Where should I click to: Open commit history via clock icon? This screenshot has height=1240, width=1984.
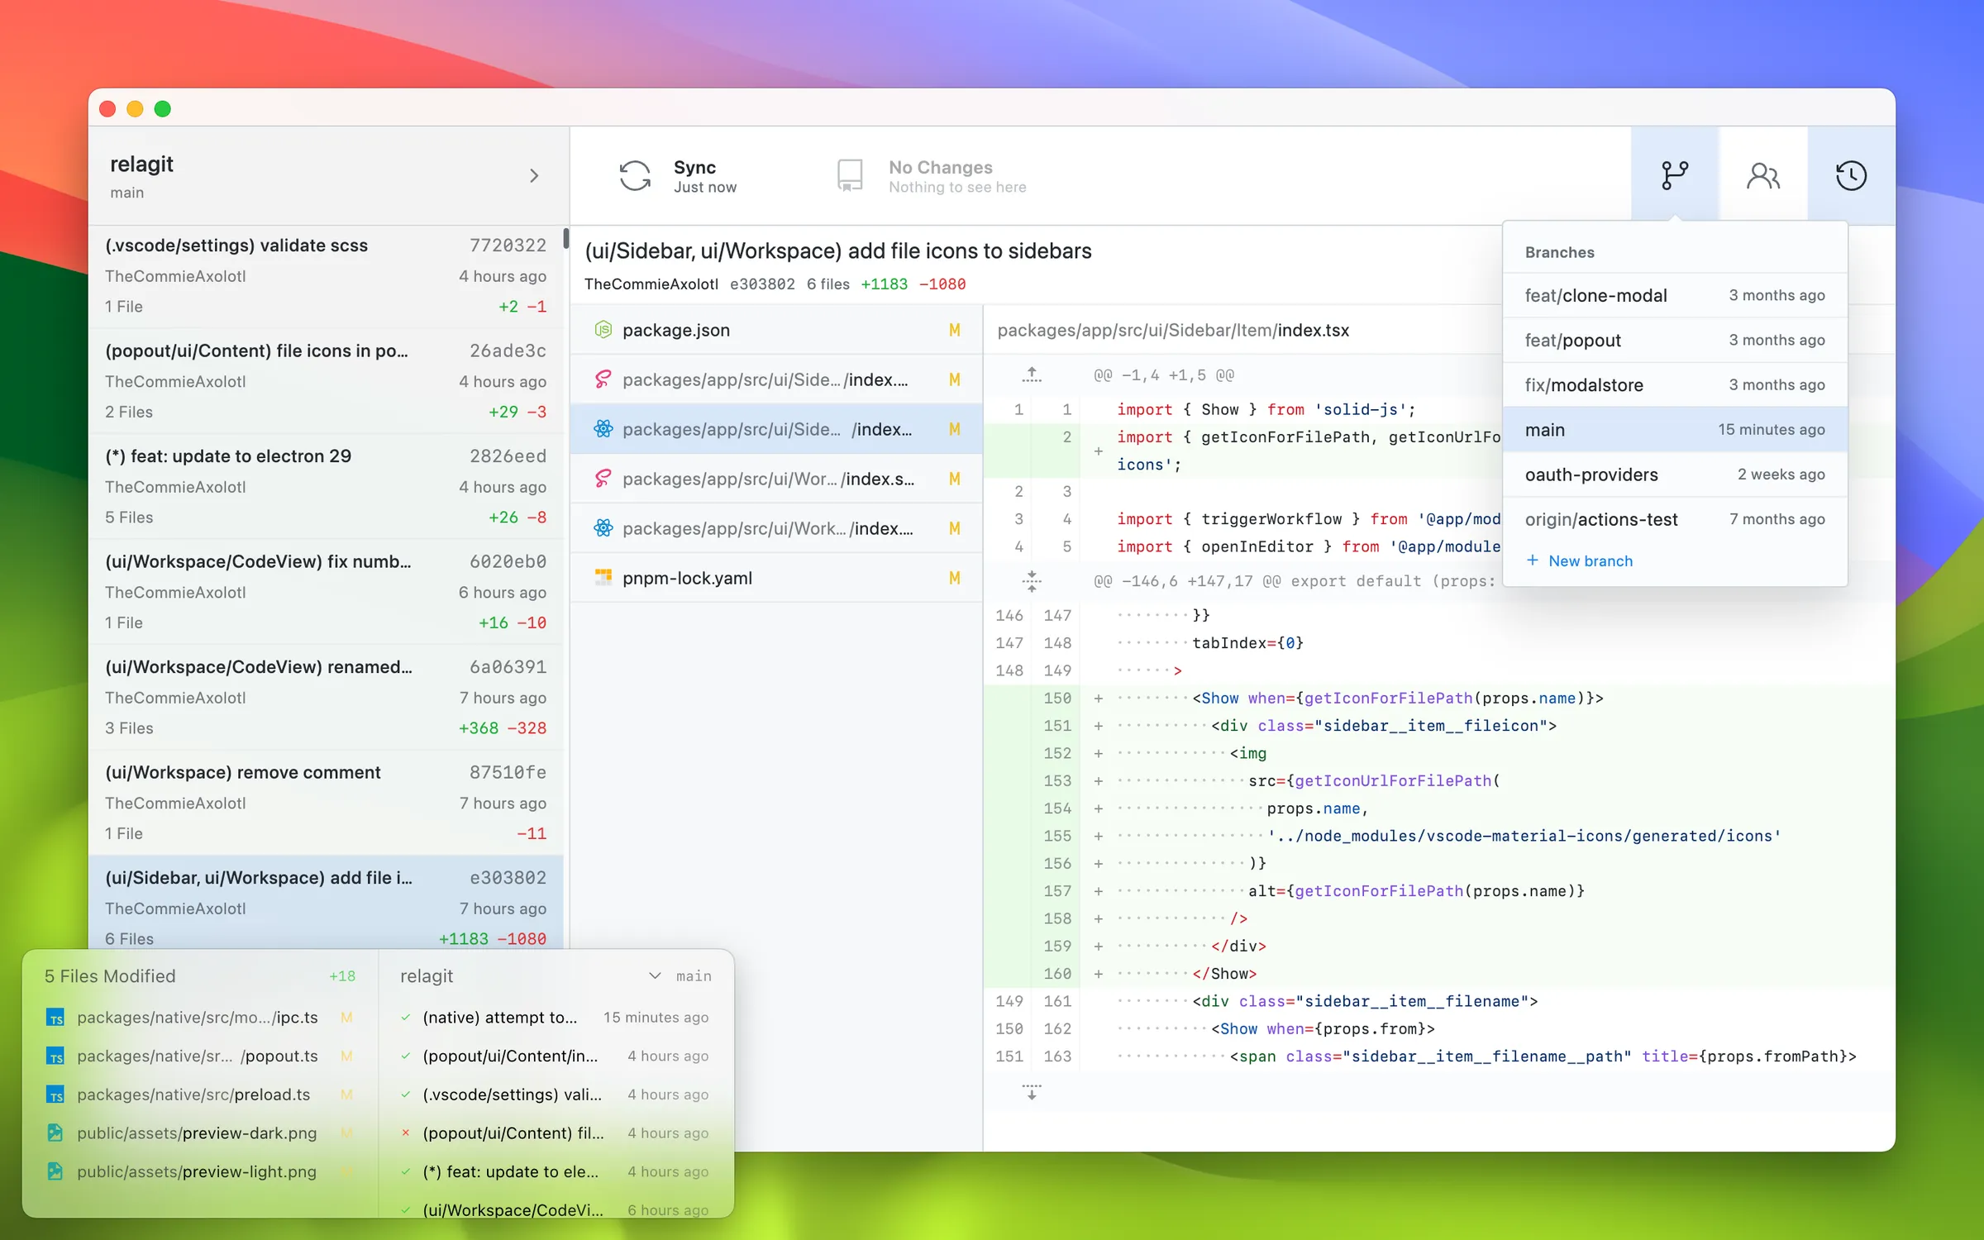pos(1851,174)
